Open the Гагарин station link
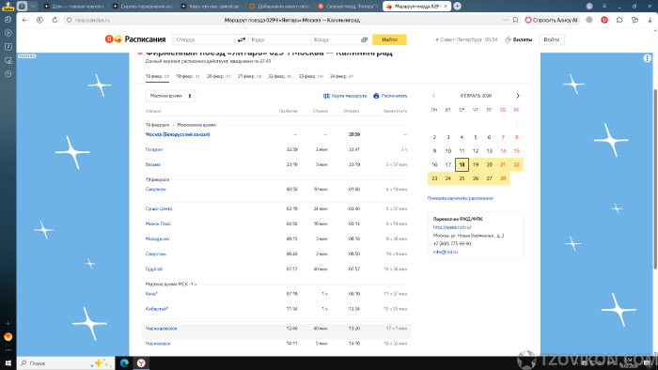 [154, 149]
